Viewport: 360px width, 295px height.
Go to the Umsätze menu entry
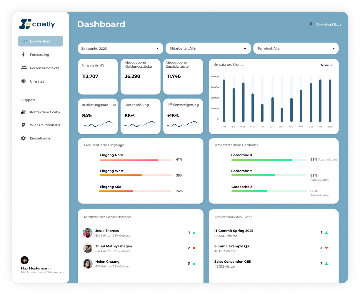click(x=37, y=81)
